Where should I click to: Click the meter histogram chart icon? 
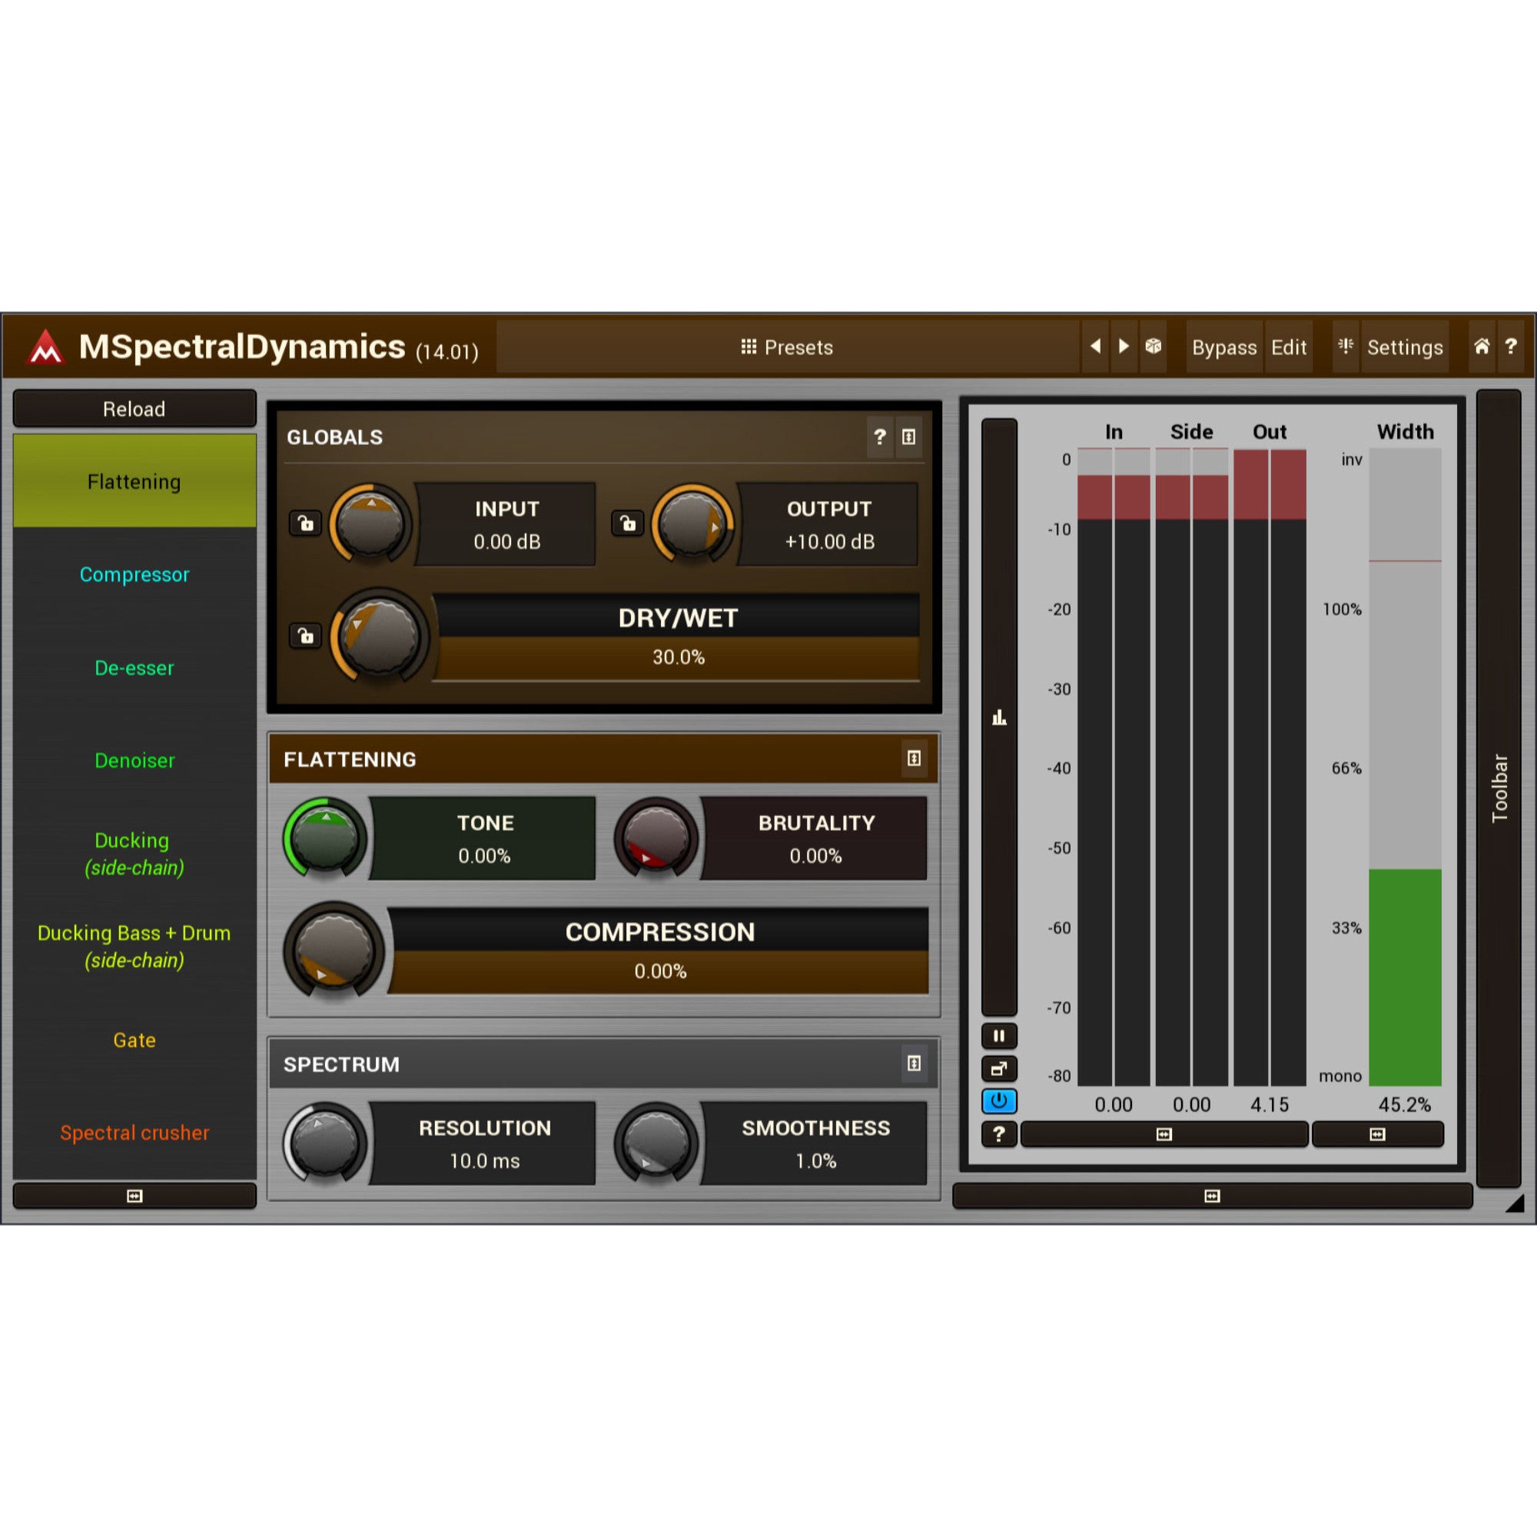coord(999,718)
